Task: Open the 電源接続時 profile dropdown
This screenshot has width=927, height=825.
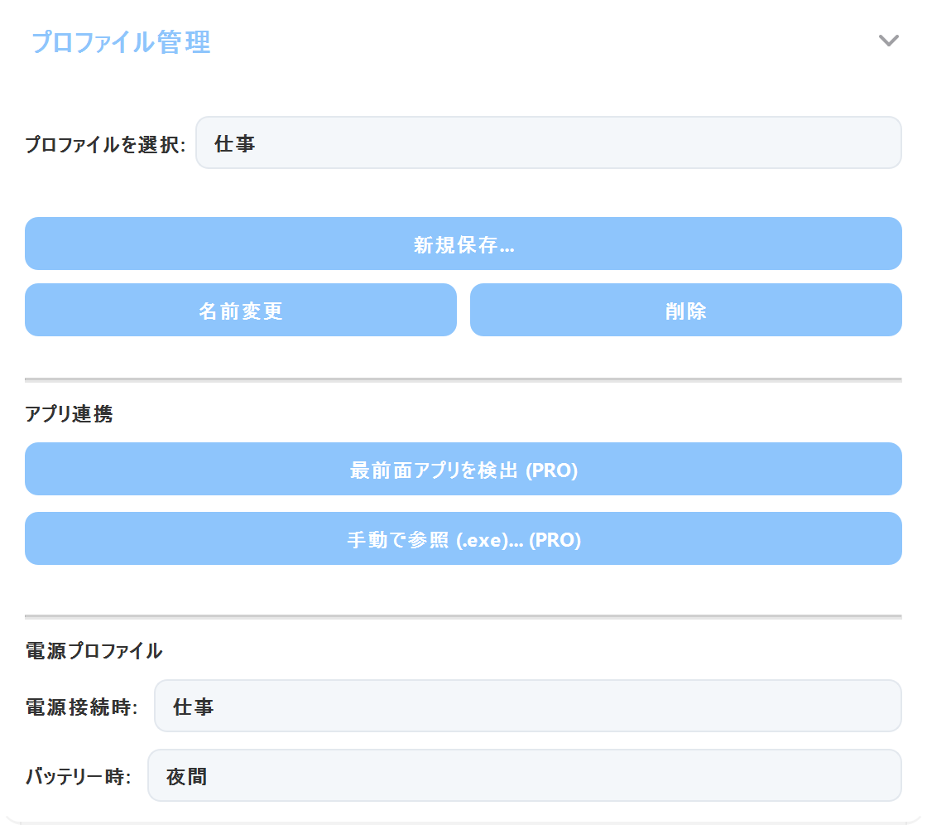Action: tap(527, 706)
